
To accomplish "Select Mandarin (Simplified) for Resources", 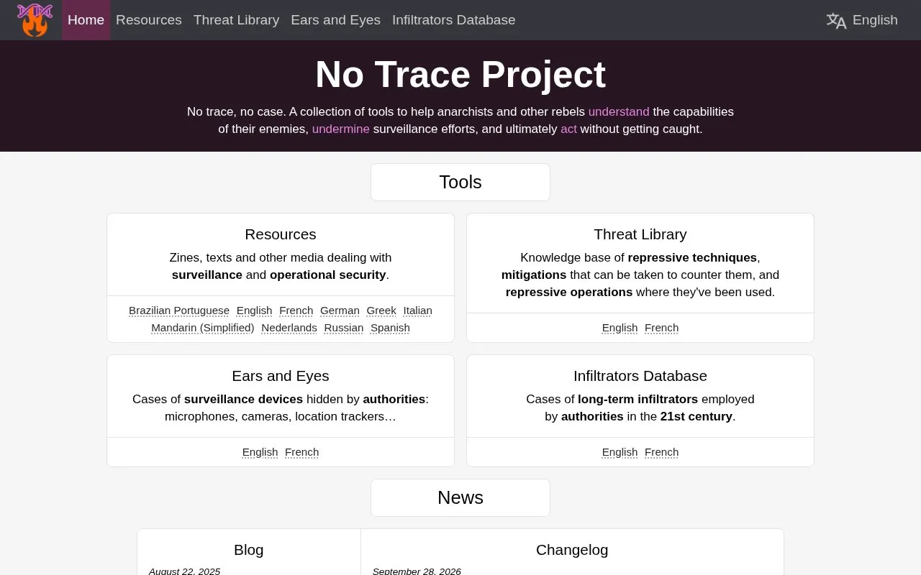I will [x=203, y=328].
